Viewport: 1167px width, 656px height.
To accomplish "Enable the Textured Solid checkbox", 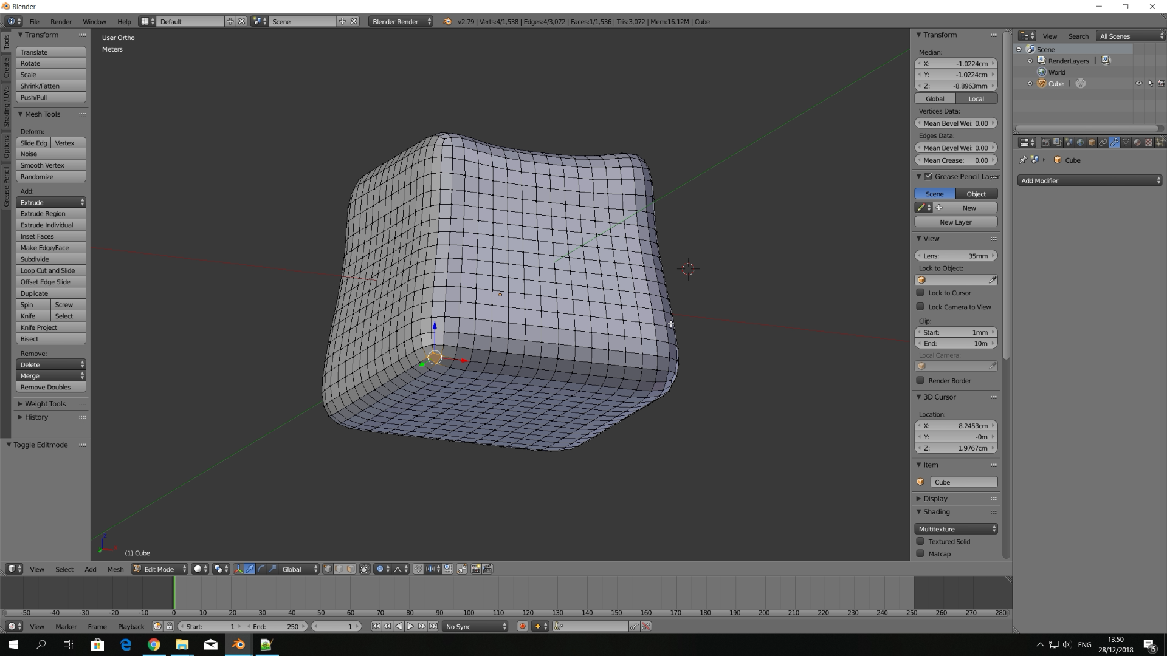I will (x=920, y=541).
